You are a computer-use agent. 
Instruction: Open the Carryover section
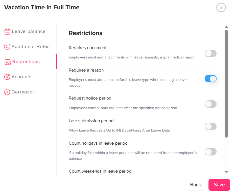tap(23, 92)
